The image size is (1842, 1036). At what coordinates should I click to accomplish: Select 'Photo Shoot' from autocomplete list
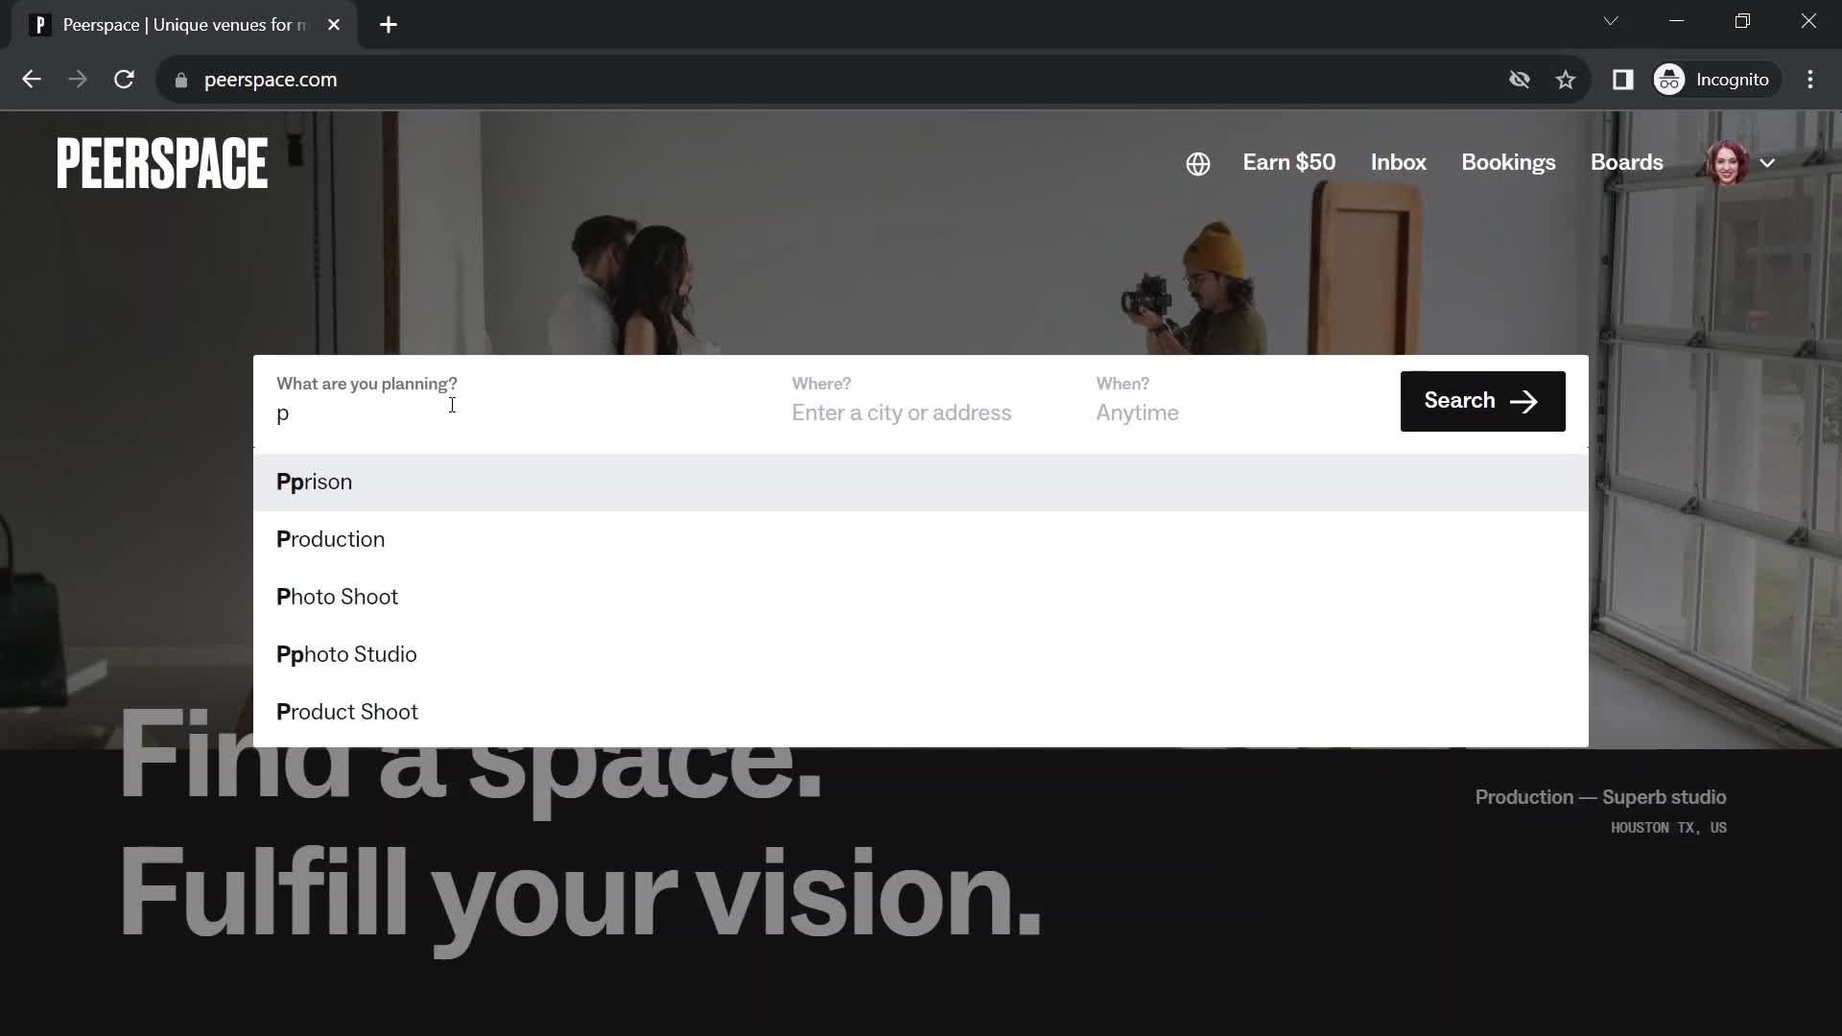pos(337,596)
